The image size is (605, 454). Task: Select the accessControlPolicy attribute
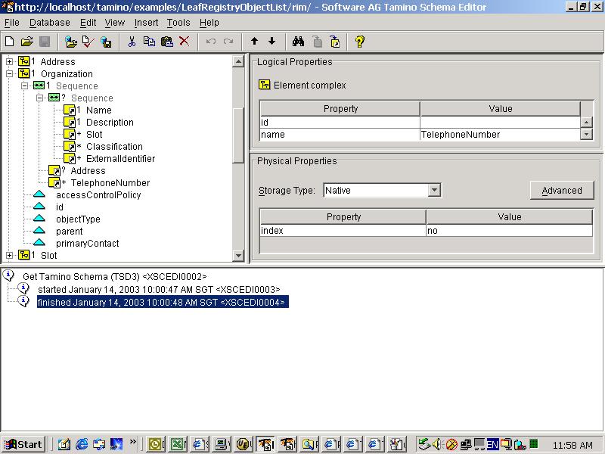98,195
